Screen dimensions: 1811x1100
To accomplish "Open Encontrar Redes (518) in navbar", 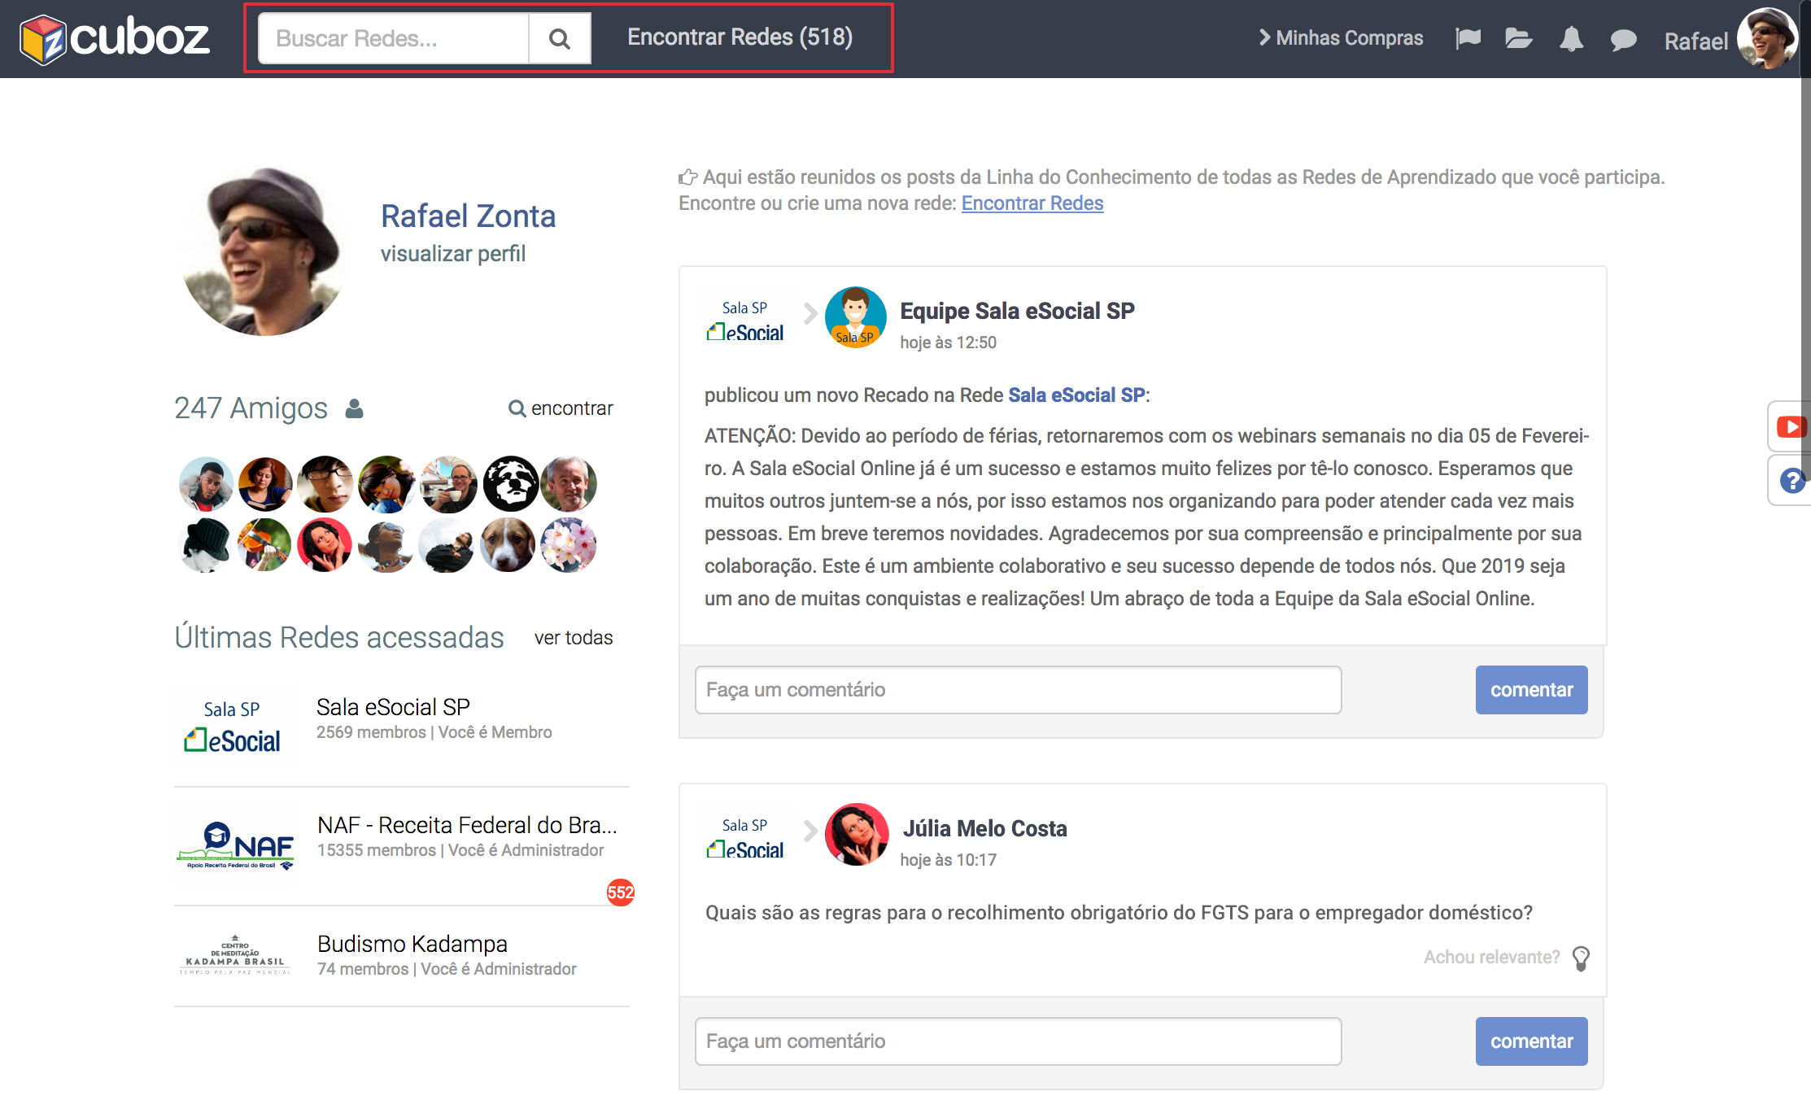I will click(740, 37).
